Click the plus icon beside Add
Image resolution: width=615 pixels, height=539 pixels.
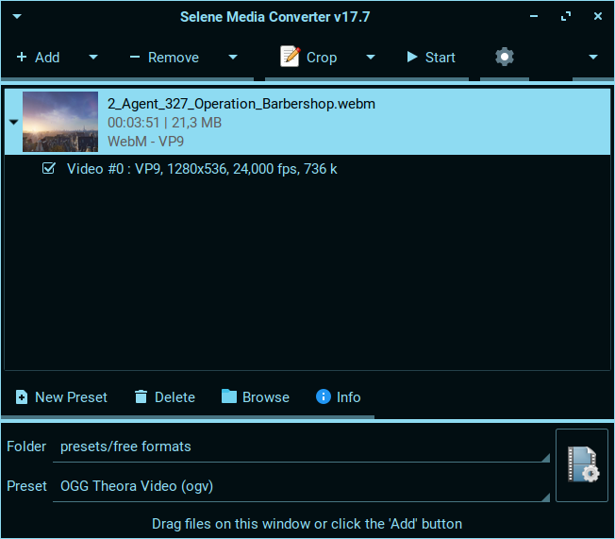(22, 58)
